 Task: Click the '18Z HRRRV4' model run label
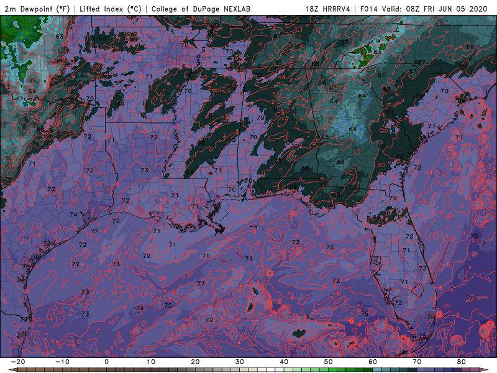click(x=328, y=9)
